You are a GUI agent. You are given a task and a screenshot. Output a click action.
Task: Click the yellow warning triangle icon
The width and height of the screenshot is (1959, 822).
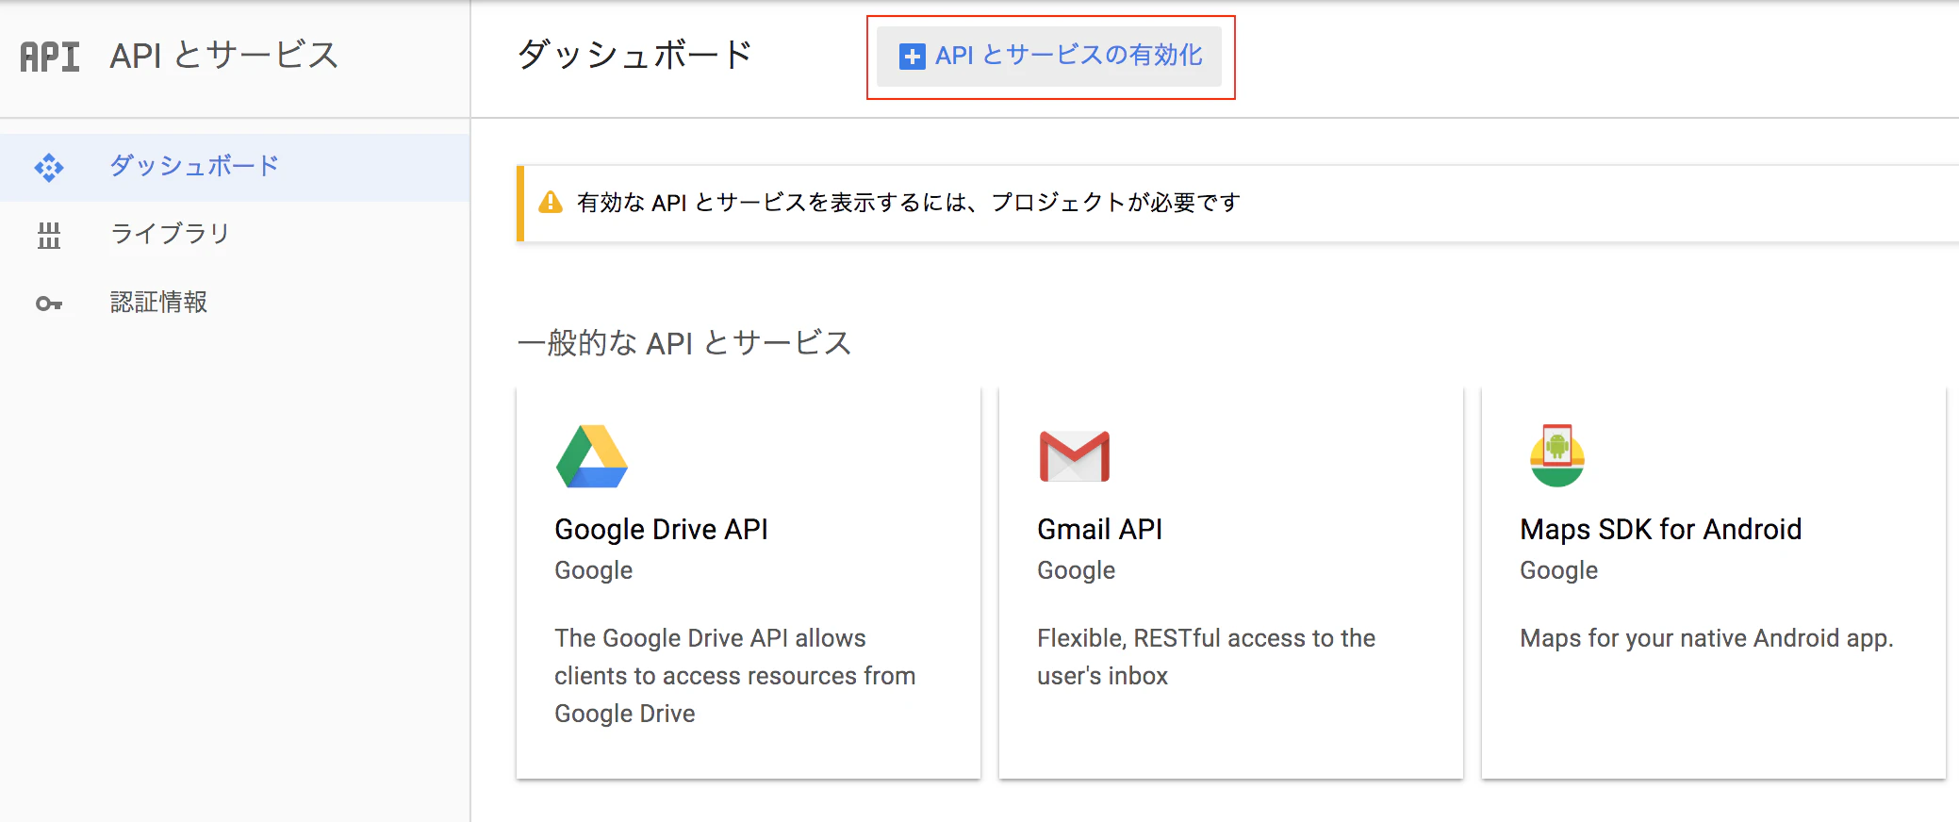(551, 203)
